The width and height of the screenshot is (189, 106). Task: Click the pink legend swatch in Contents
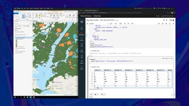[x=16, y=41]
